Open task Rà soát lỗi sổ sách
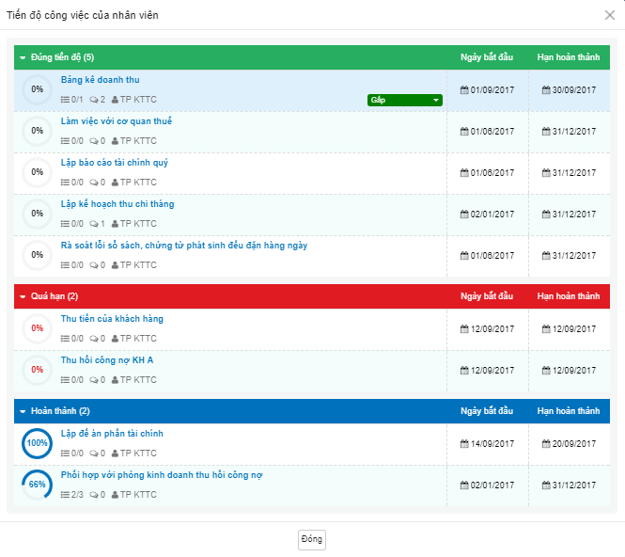The image size is (625, 557). (x=183, y=246)
